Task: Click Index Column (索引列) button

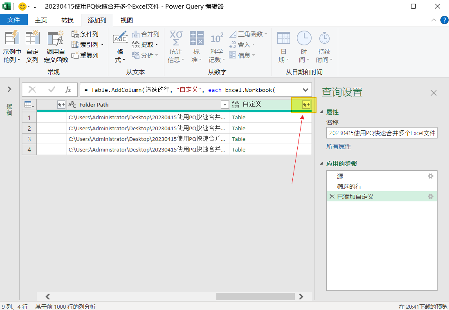Action: (88, 45)
